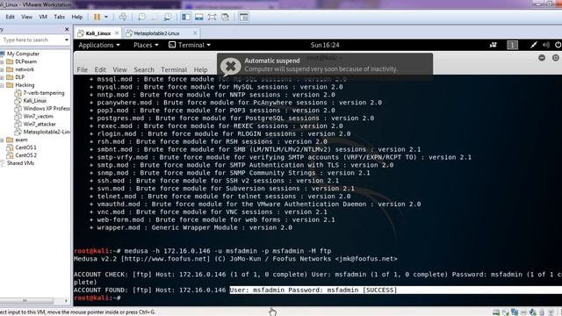This screenshot has height=316, width=562.
Task: Expand the exam folder
Action: click(x=2, y=140)
